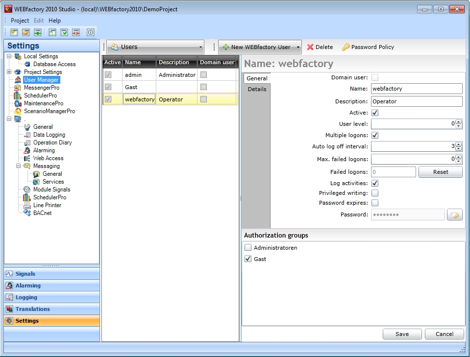Viewport: 470px width, 357px height.
Task: Open the BACnet tree node
Action: [42, 213]
